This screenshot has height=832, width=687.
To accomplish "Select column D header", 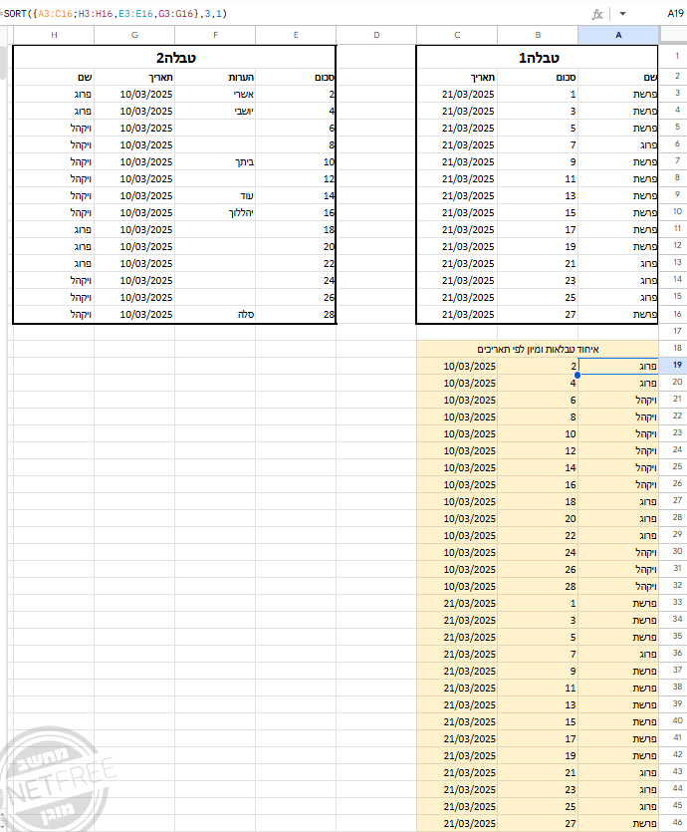I will click(x=376, y=35).
